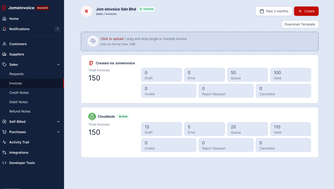The image size is (334, 189).
Task: Open the Past 3 months date filter
Action: click(274, 11)
